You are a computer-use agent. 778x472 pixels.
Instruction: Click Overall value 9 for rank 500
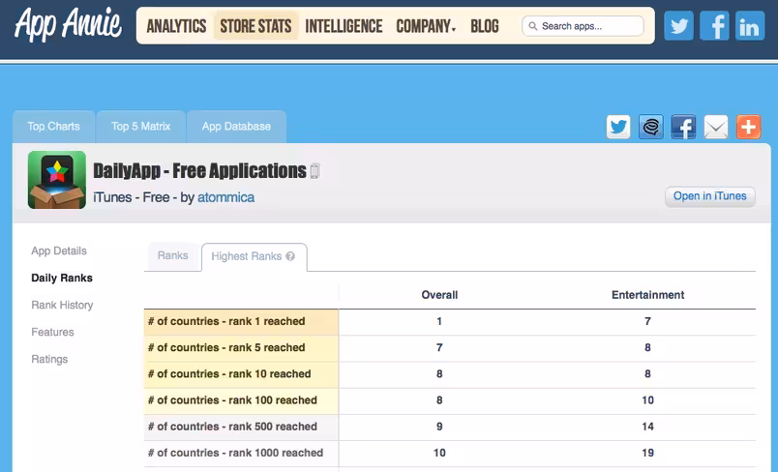(x=439, y=427)
